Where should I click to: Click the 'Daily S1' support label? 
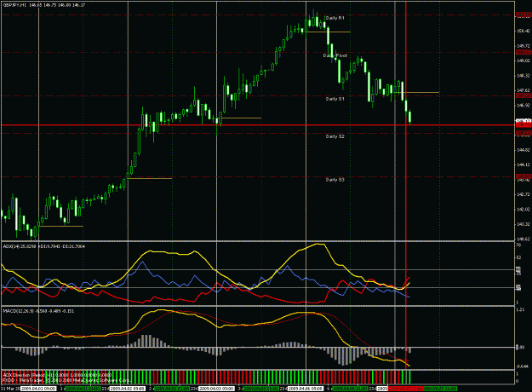pos(335,99)
